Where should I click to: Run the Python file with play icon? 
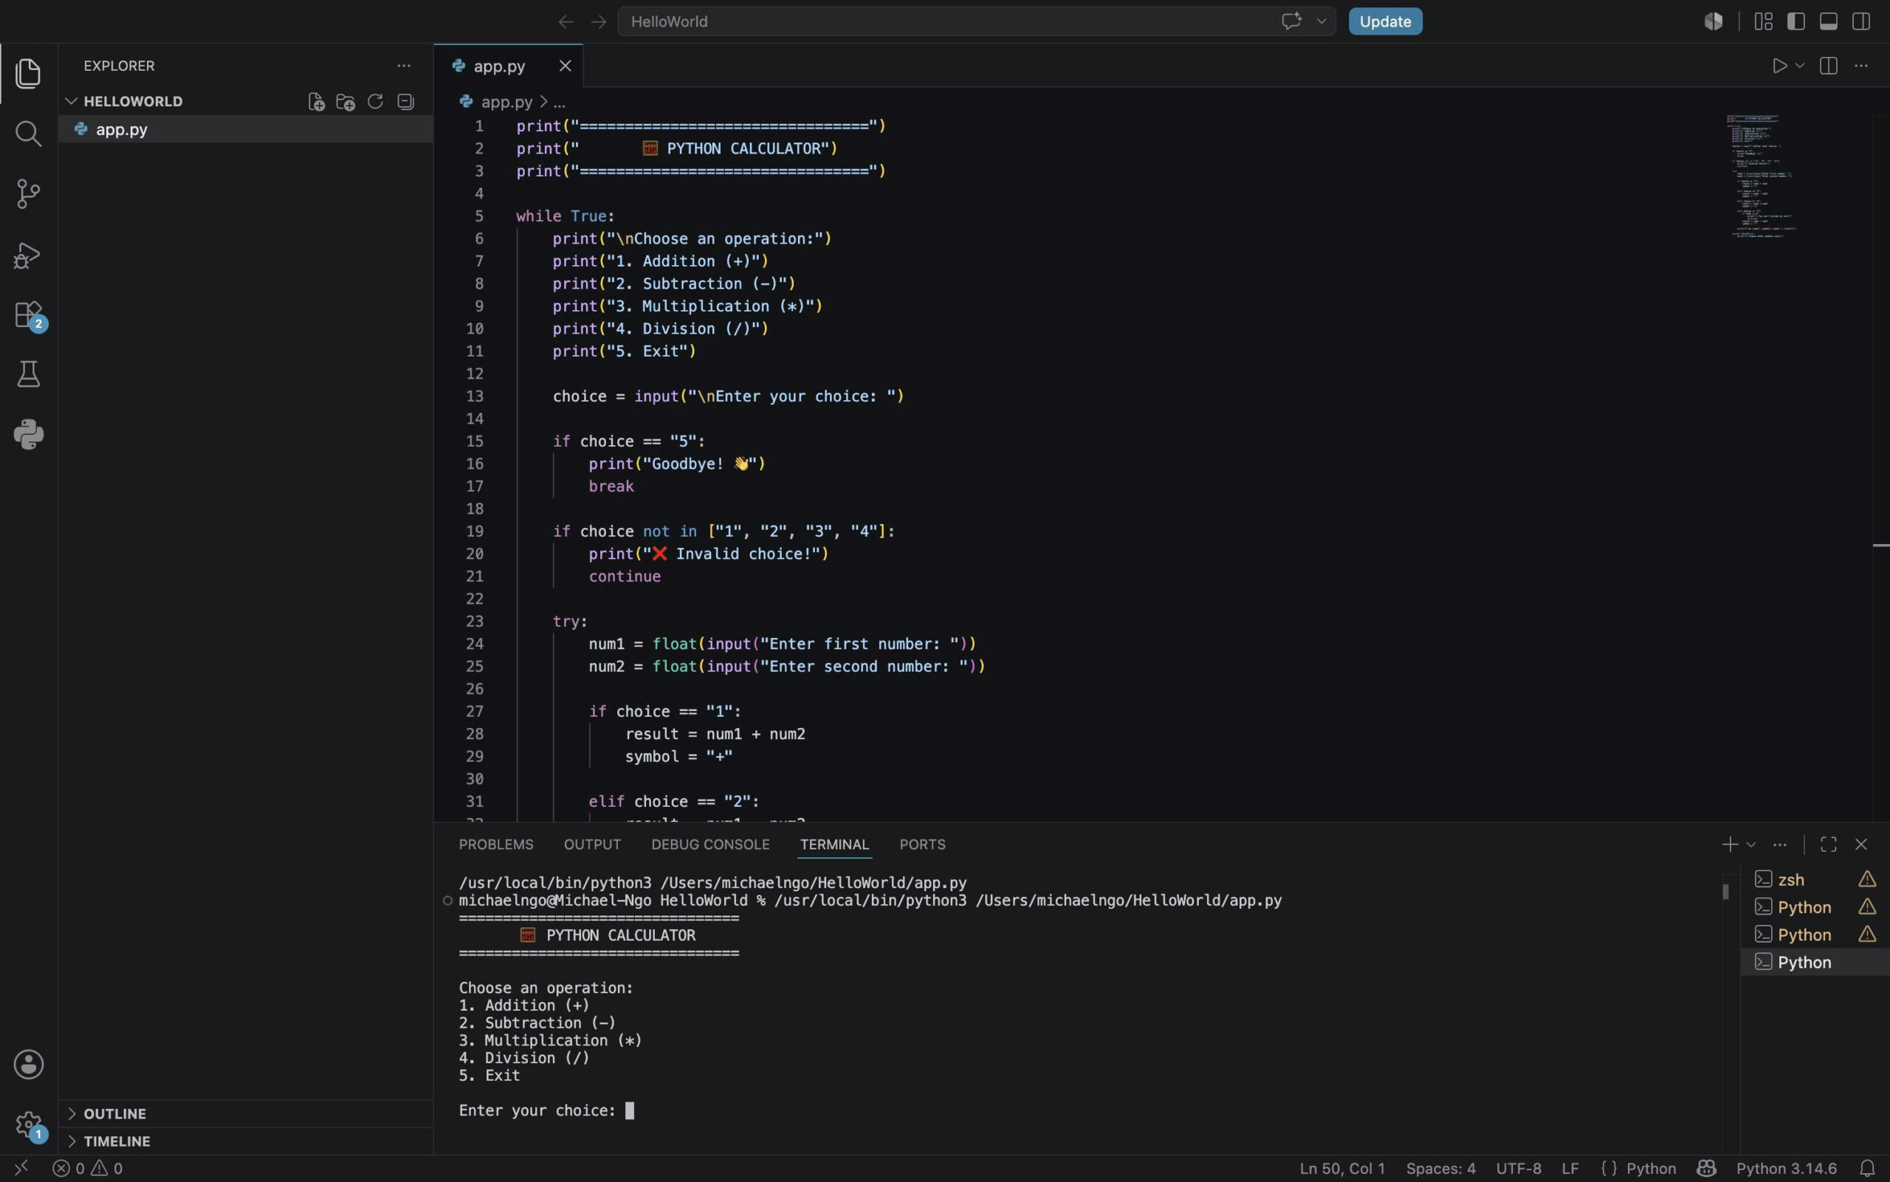click(1779, 66)
